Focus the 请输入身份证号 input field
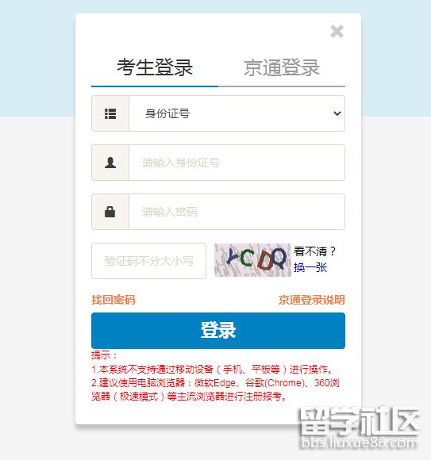The width and height of the screenshot is (431, 460). tap(237, 163)
